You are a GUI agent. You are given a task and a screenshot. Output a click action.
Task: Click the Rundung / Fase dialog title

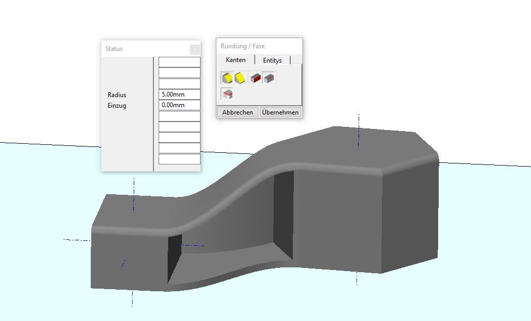click(242, 46)
